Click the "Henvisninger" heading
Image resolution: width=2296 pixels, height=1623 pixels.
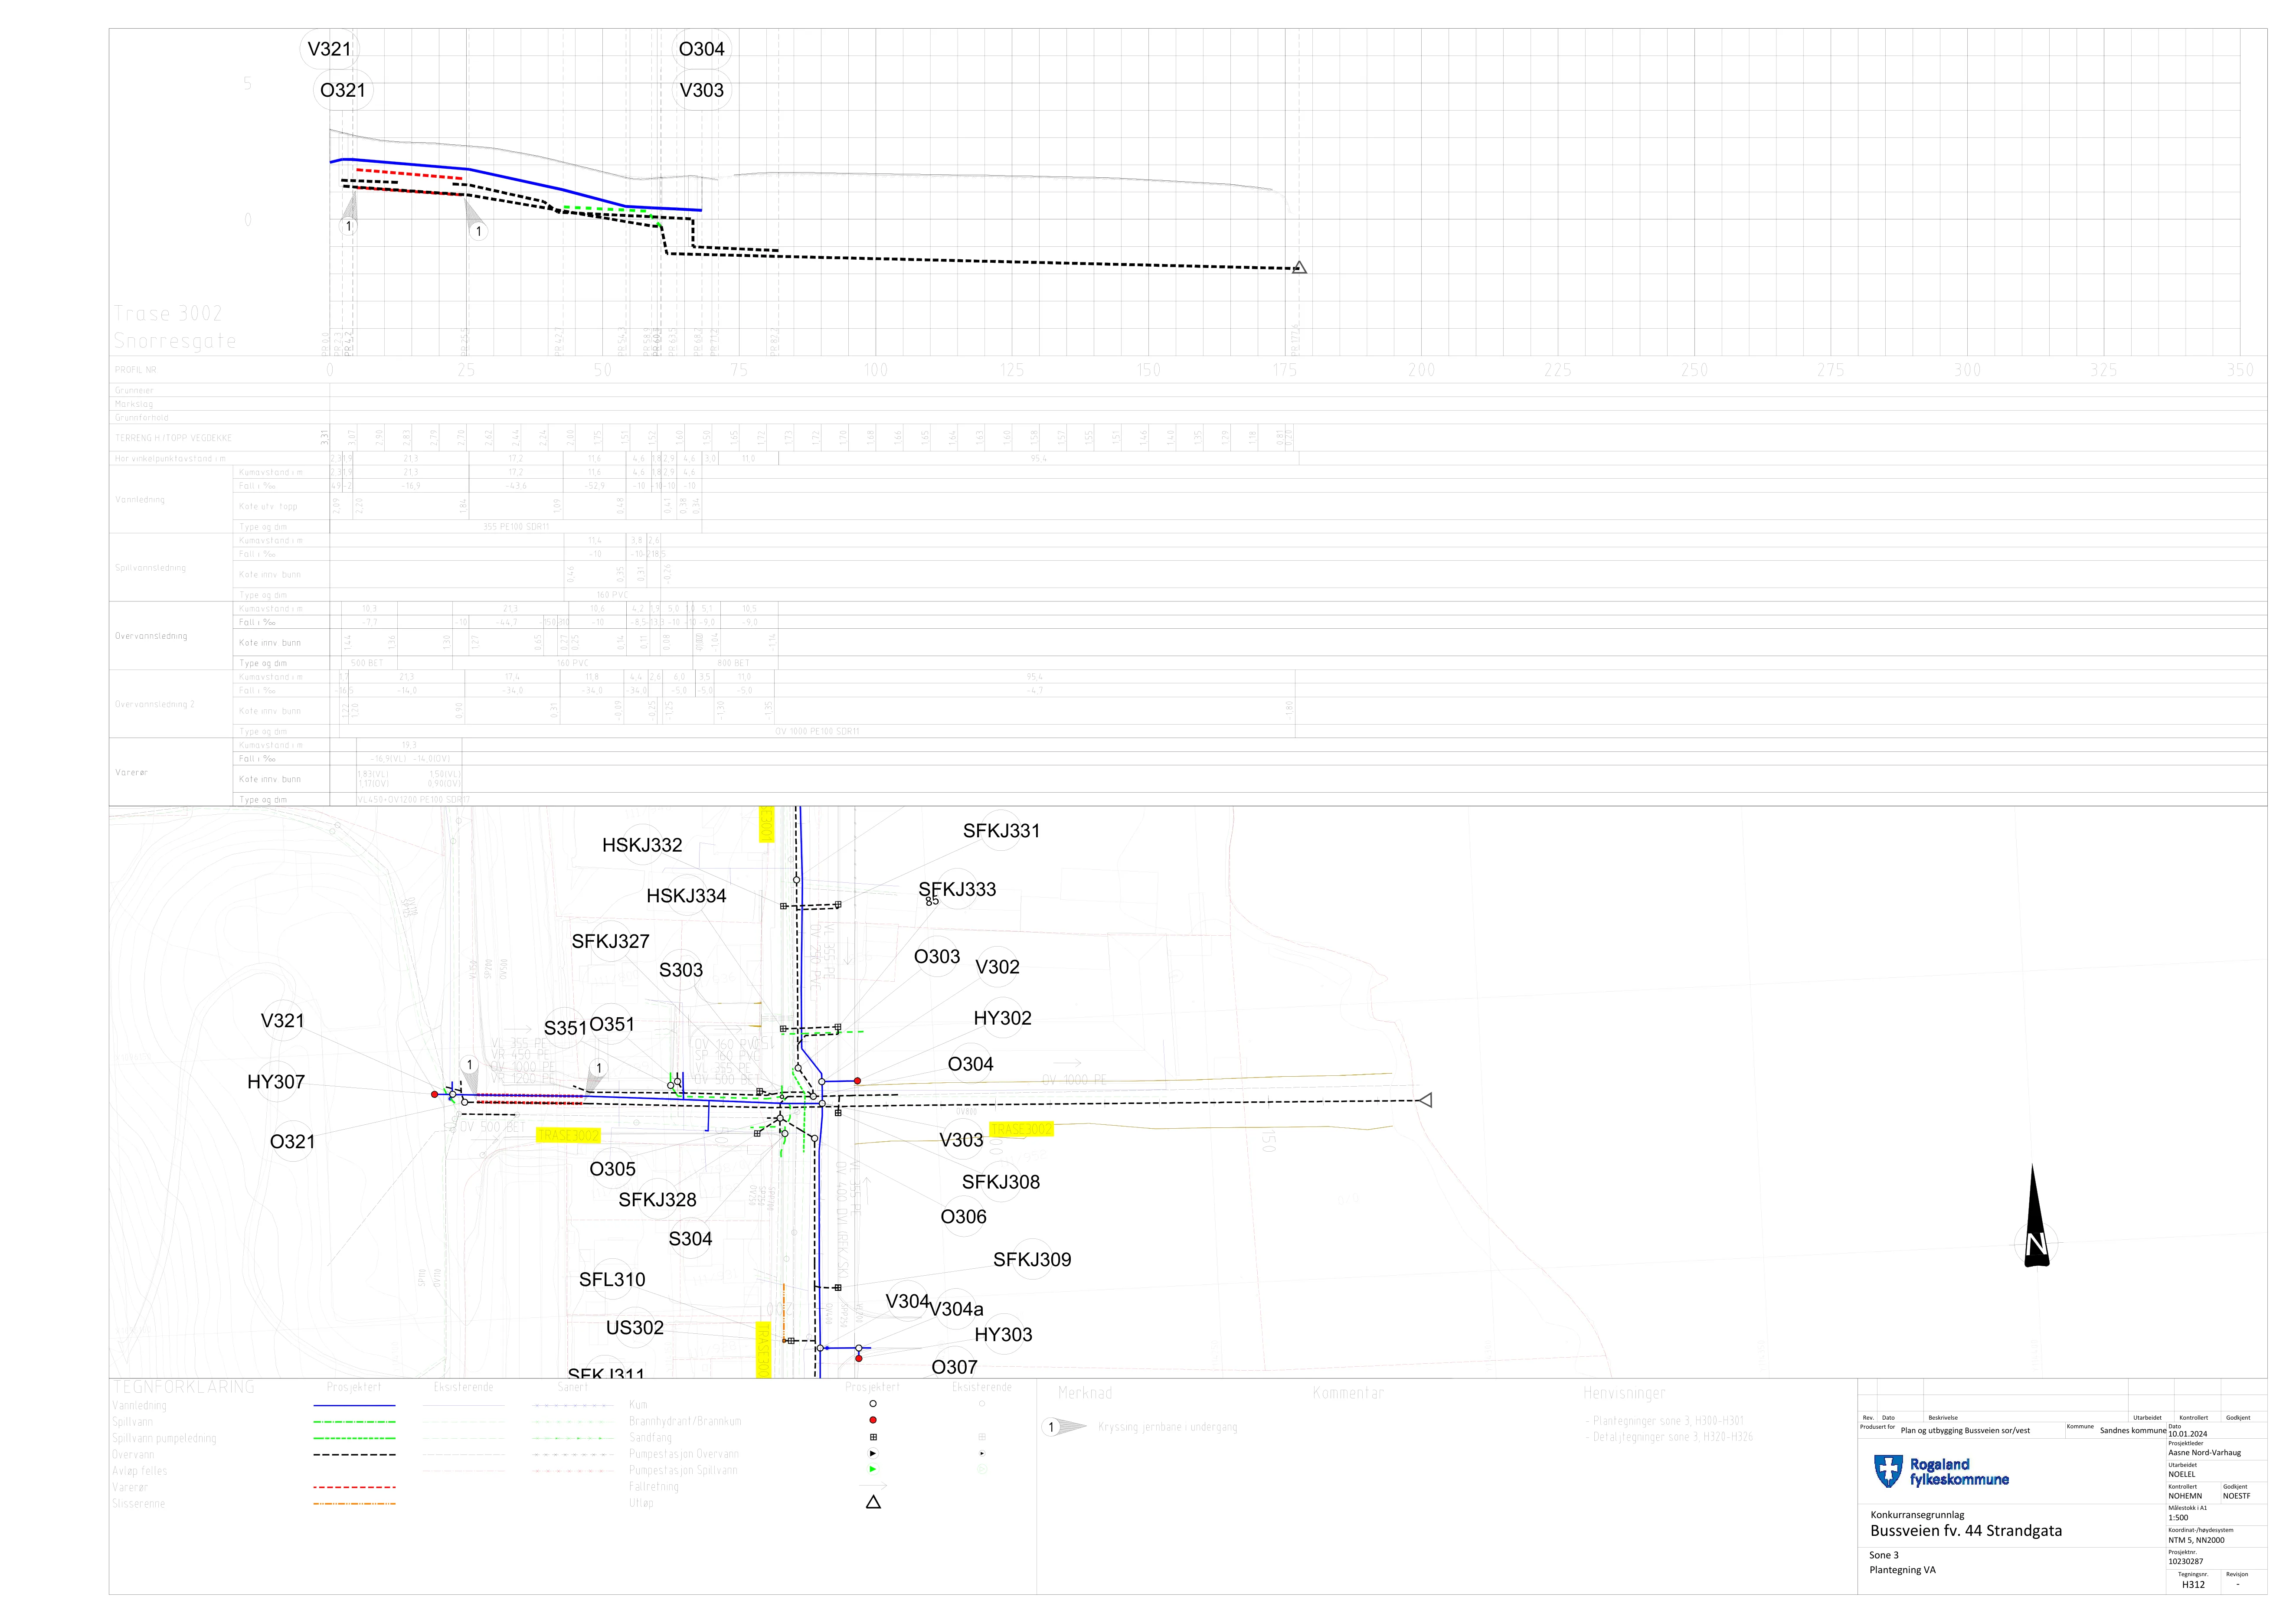[x=1624, y=1393]
